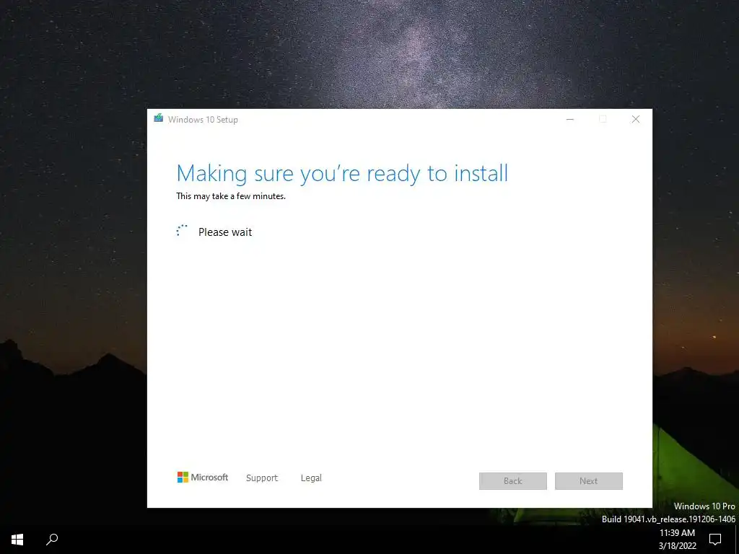
Task: Click the 'Please wait' status text
Action: (x=225, y=232)
